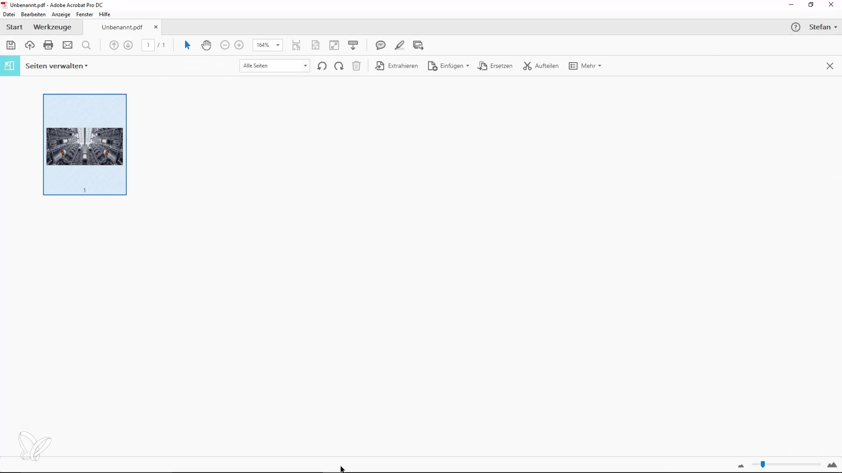Open the Datei menu
Screen dimensions: 842x473
coord(9,14)
